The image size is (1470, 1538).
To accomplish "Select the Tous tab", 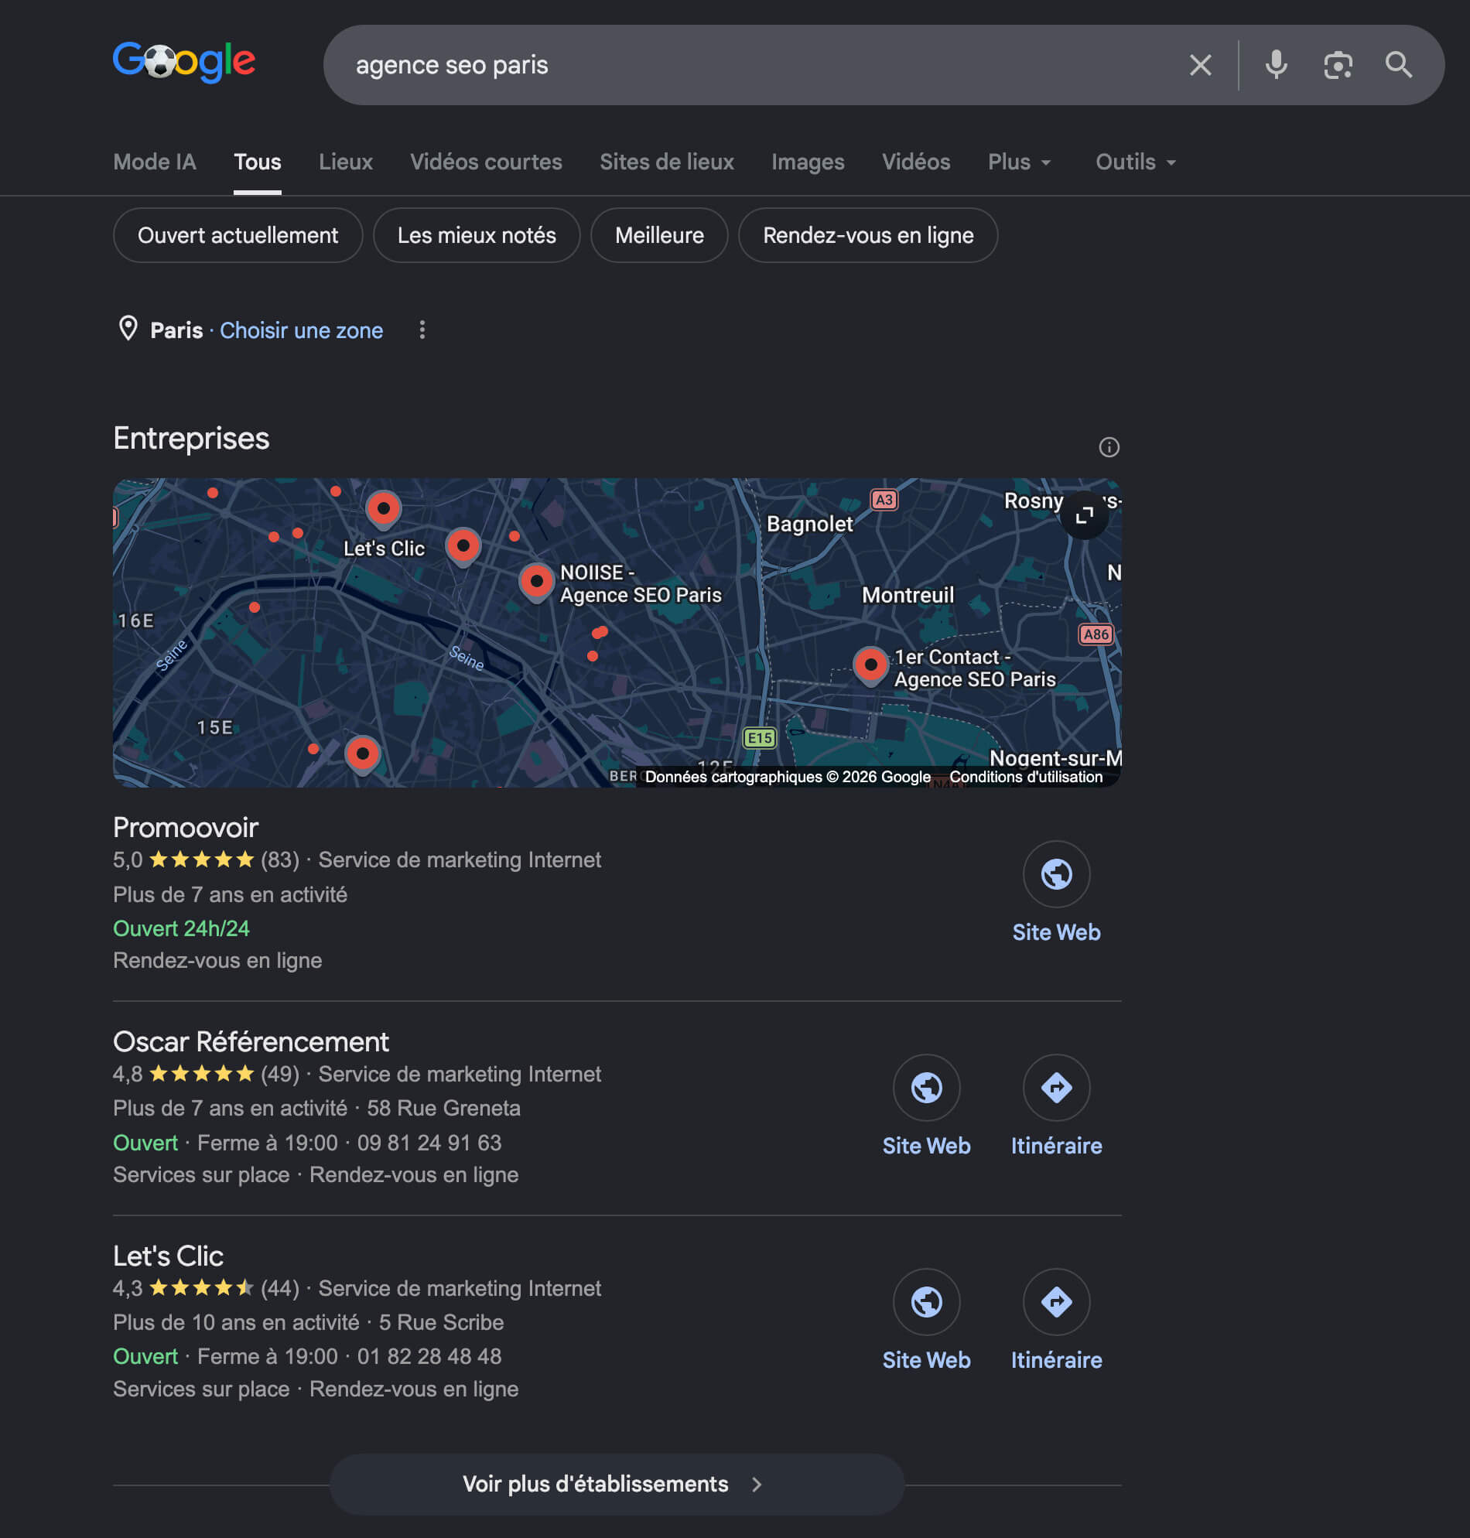I will point(257,162).
